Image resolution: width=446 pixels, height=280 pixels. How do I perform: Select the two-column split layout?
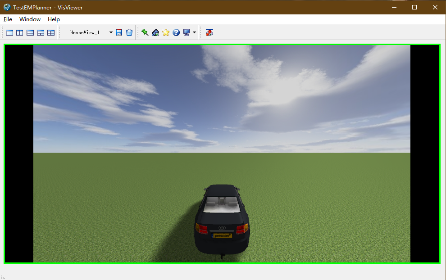coord(20,33)
